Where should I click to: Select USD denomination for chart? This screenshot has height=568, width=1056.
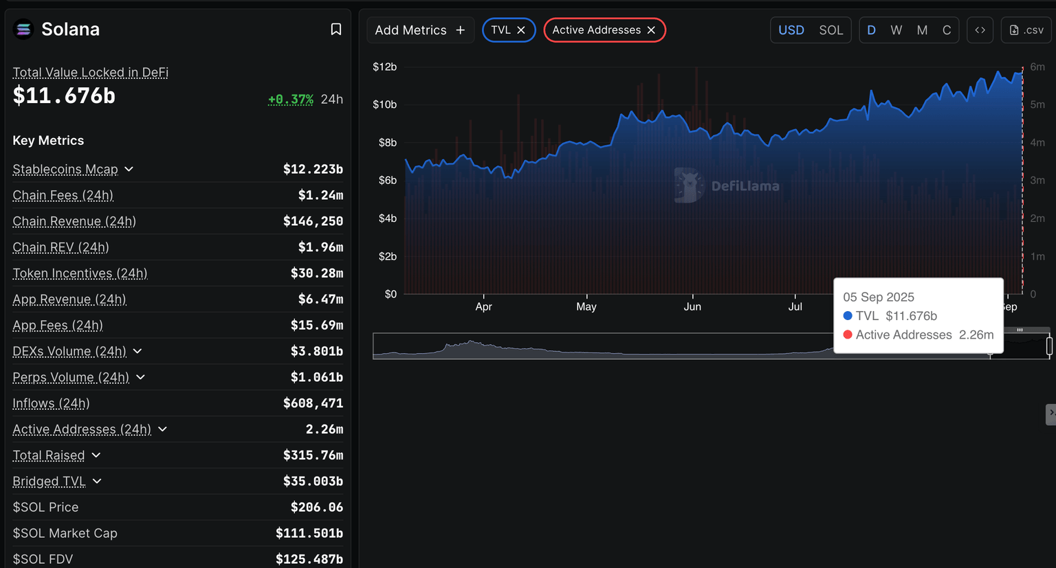pos(791,30)
